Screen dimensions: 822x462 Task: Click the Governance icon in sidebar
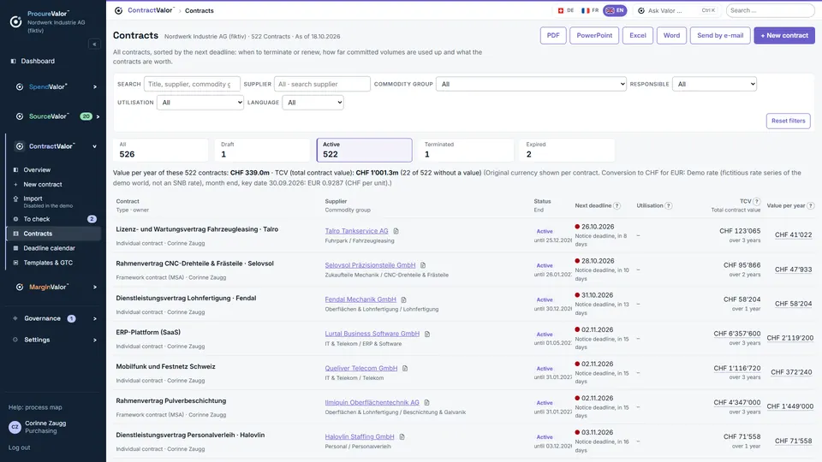tap(15, 318)
